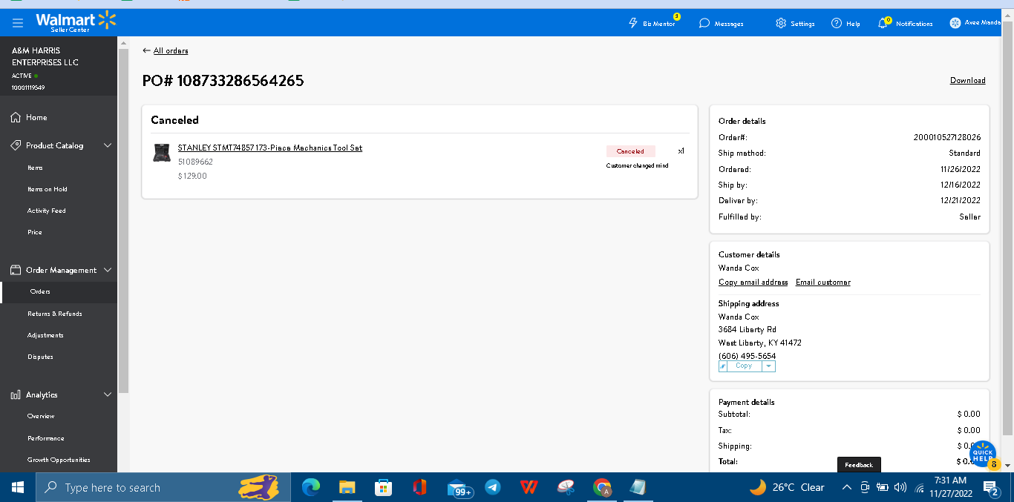Go to Home in the sidebar
The image size is (1014, 502).
(36, 117)
